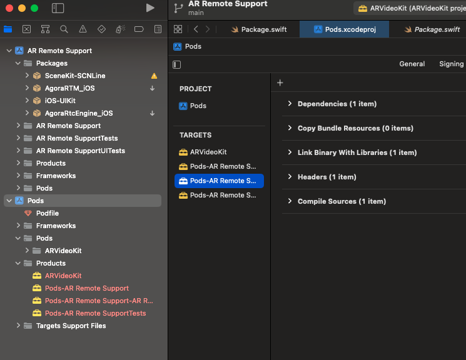The image size is (466, 360).
Task: Expand the Targets Support Files folder
Action: point(18,326)
